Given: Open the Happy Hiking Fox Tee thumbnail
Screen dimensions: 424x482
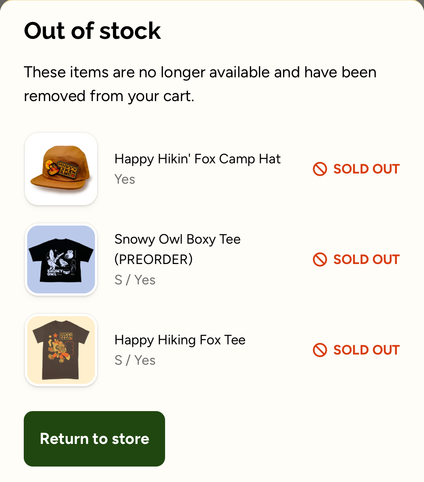Looking at the screenshot, I should click(x=61, y=350).
